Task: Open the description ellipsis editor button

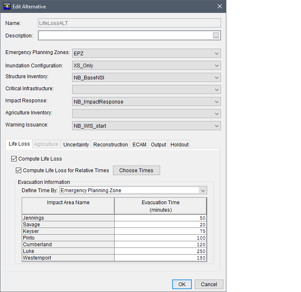Action: [x=216, y=36]
